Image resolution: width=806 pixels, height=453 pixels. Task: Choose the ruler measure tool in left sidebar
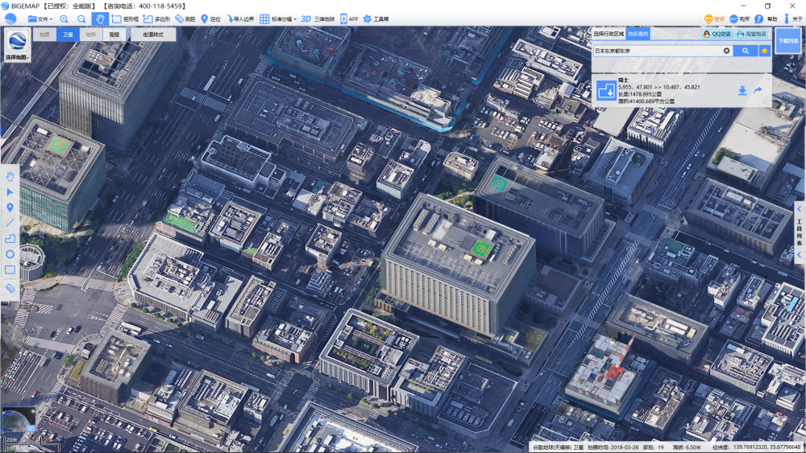[x=10, y=287]
